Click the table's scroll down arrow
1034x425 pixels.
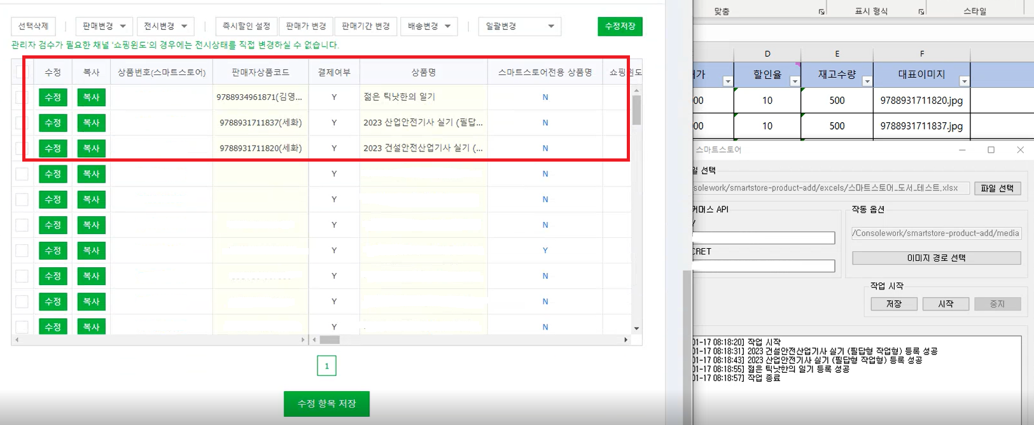click(x=636, y=328)
